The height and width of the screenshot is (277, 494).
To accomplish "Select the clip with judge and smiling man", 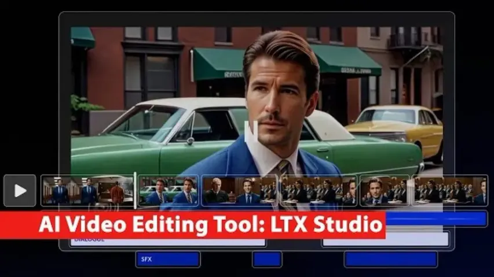I will (x=239, y=190).
